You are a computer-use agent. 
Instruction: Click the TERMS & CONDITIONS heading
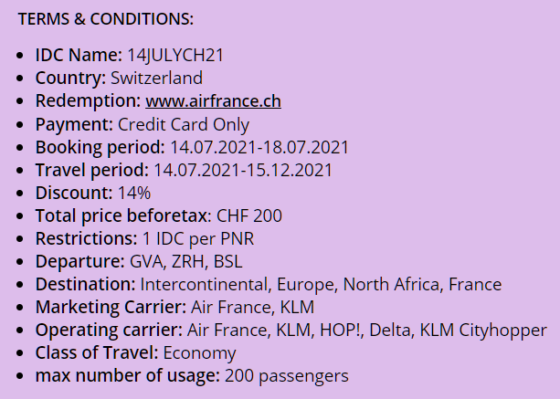106,19
